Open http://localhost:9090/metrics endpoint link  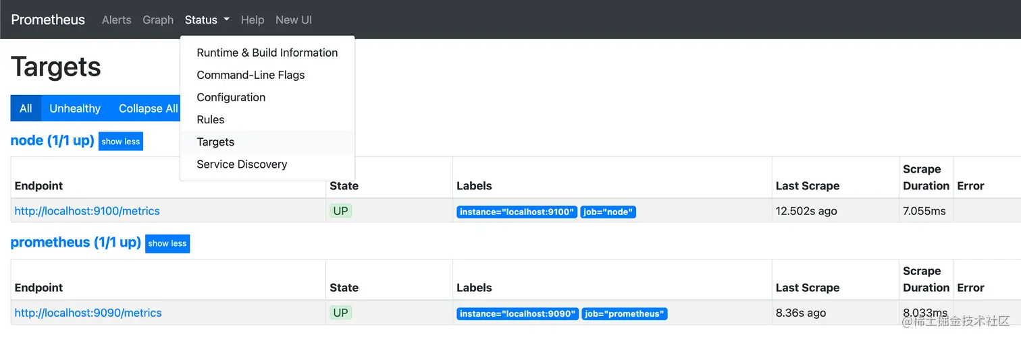(x=88, y=313)
